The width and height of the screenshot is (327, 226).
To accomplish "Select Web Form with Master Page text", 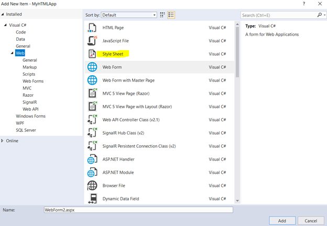I will [x=128, y=80].
